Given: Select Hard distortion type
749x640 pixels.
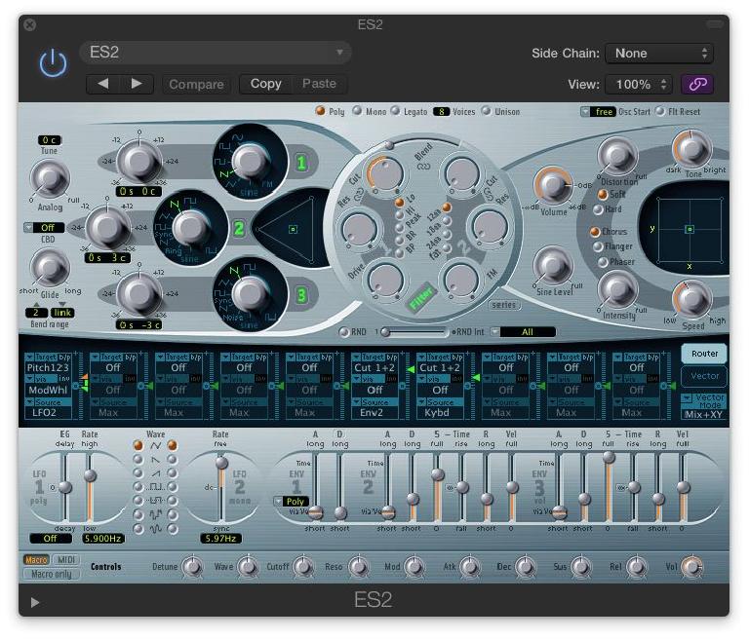Looking at the screenshot, I should click(598, 209).
